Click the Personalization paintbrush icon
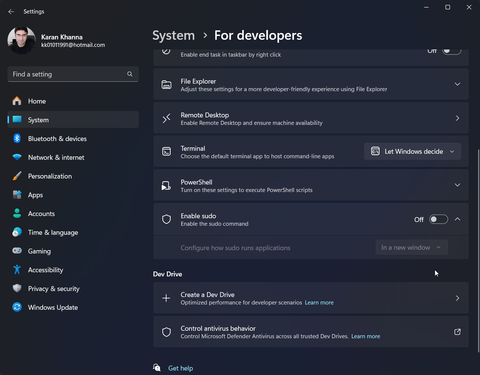 17,176
